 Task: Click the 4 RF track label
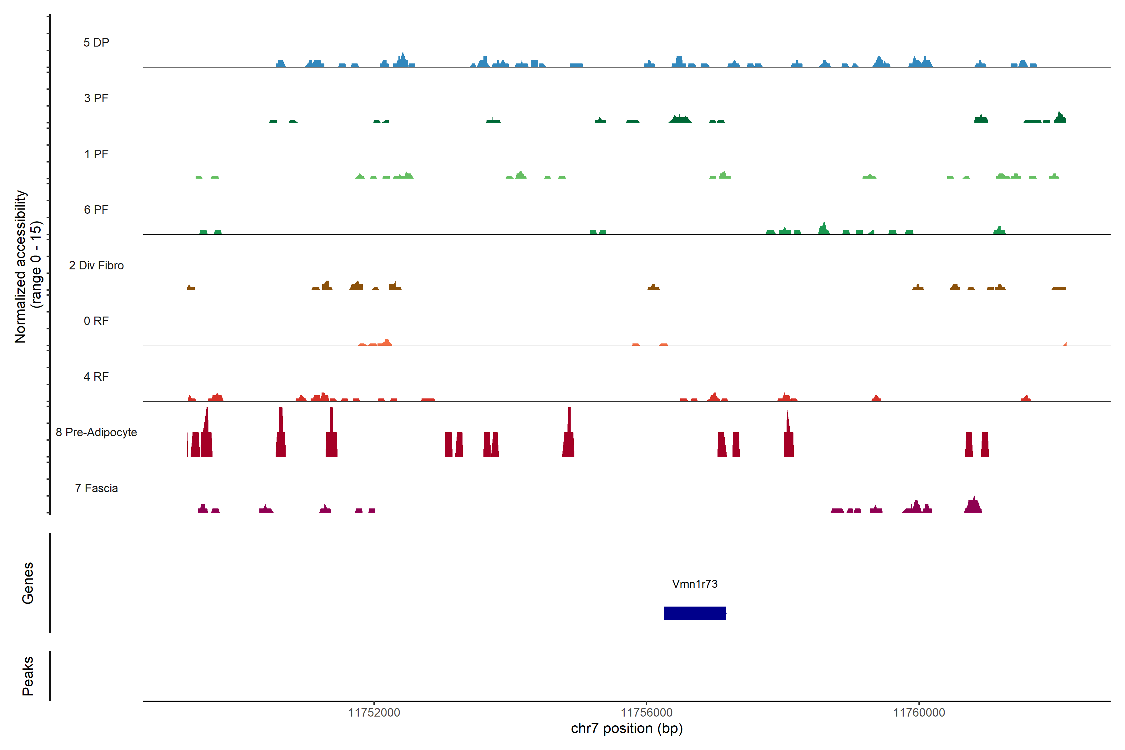[96, 377]
